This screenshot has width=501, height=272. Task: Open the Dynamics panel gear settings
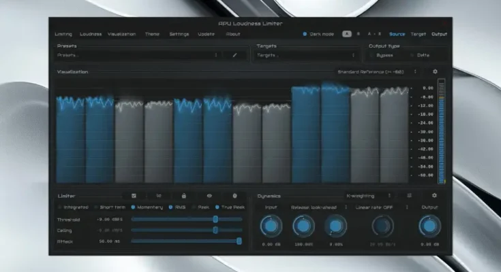434,195
